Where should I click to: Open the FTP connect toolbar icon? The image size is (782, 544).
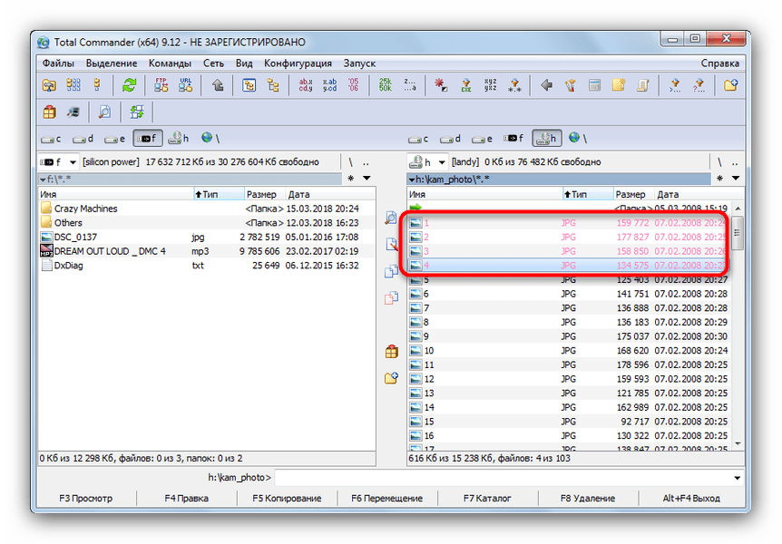[161, 85]
